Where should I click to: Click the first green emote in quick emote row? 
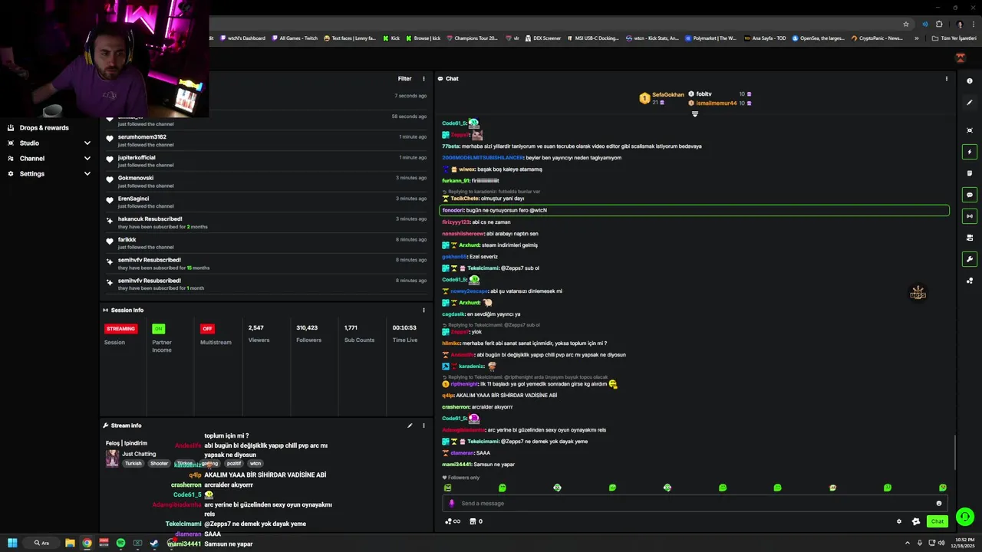point(447,488)
